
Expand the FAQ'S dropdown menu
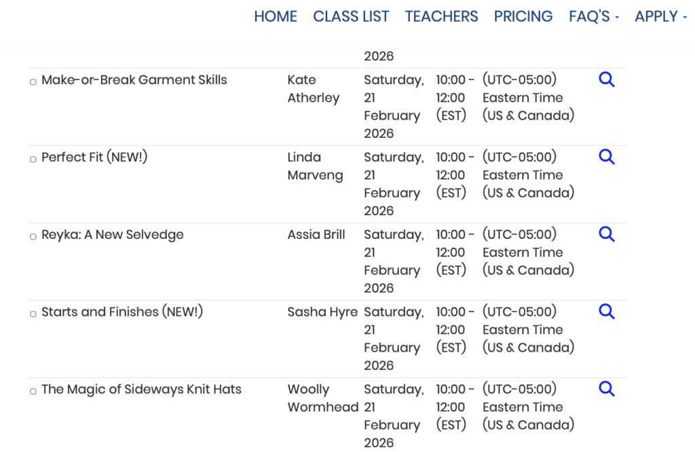[x=593, y=16]
